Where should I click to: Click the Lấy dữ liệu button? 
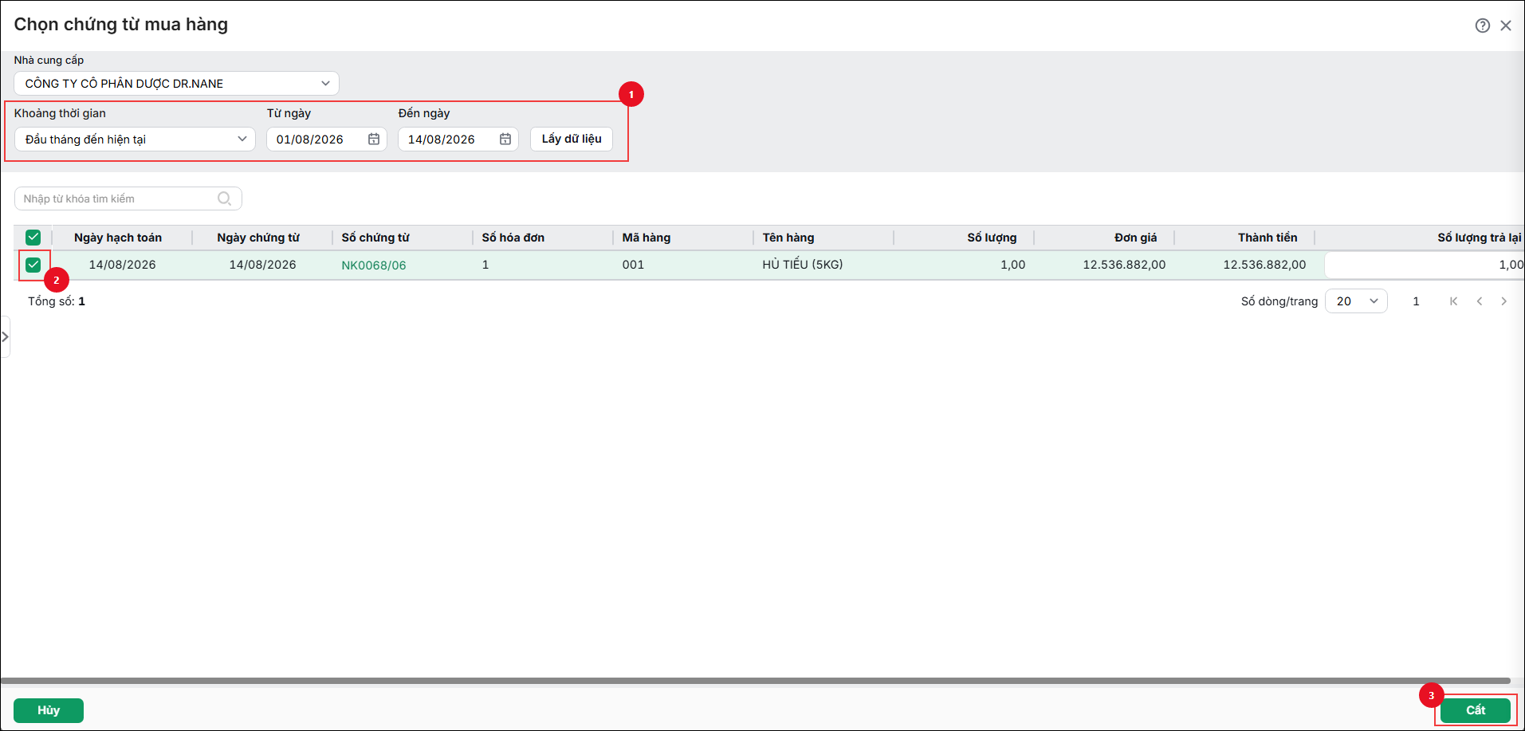572,140
